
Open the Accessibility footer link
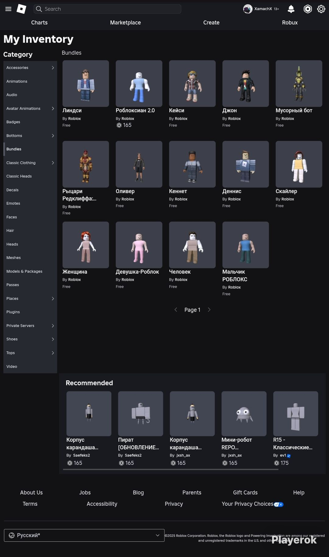(x=102, y=504)
